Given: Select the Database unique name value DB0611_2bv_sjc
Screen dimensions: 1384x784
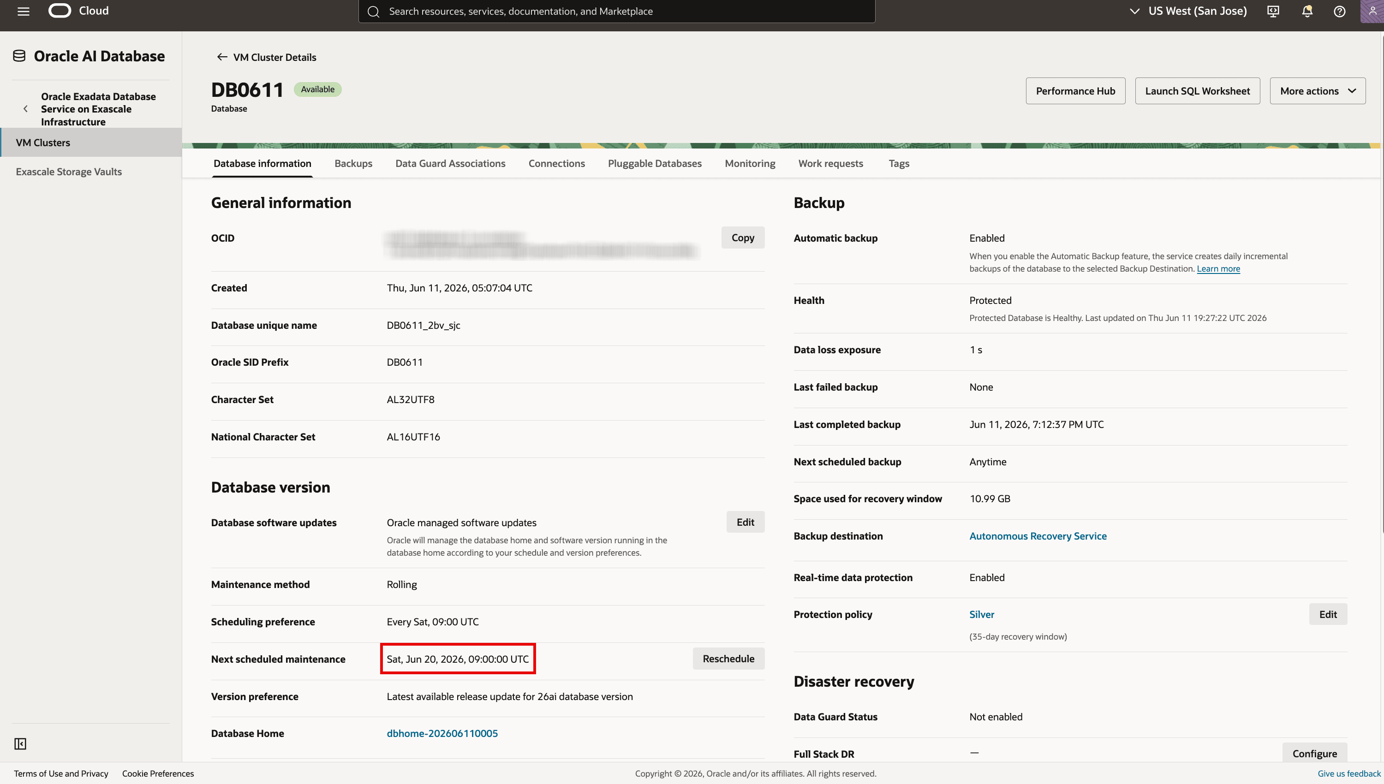Looking at the screenshot, I should click(x=424, y=325).
